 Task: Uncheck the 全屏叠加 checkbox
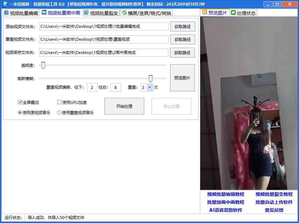click(x=20, y=102)
